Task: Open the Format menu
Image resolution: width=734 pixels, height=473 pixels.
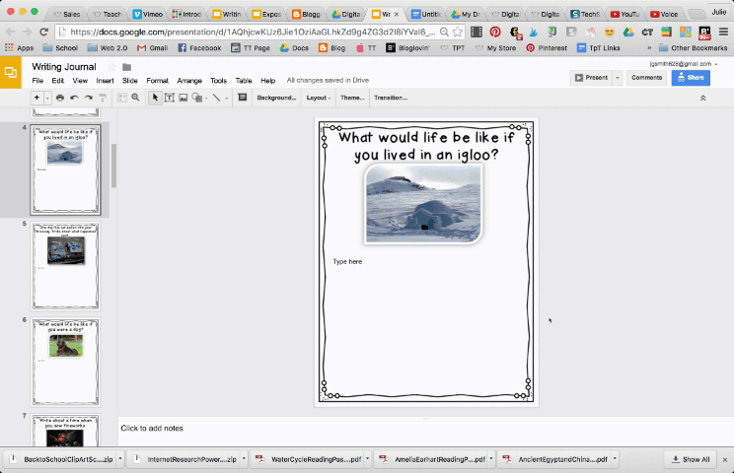Action: coord(157,81)
